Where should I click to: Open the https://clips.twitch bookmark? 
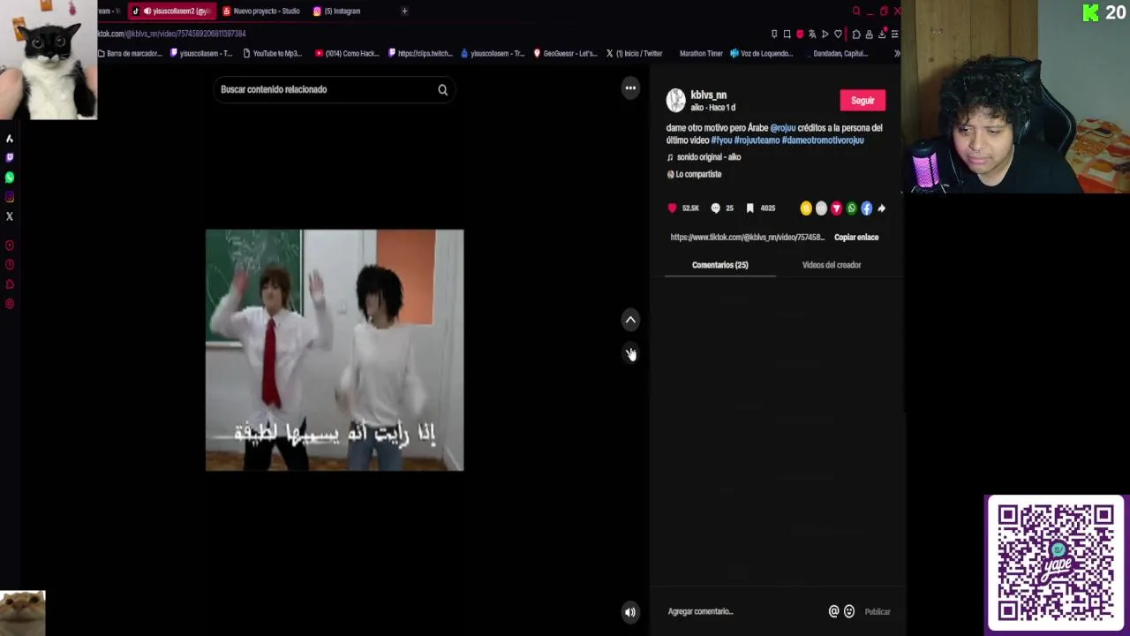(420, 53)
